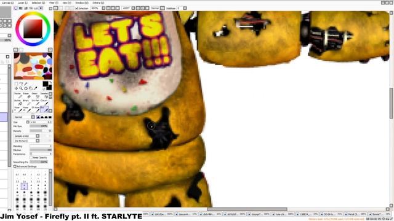Select the zoom magnifier tool
394x221 pixels.
(21, 88)
